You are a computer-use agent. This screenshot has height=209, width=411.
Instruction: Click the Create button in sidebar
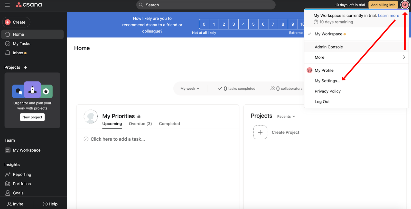point(16,22)
